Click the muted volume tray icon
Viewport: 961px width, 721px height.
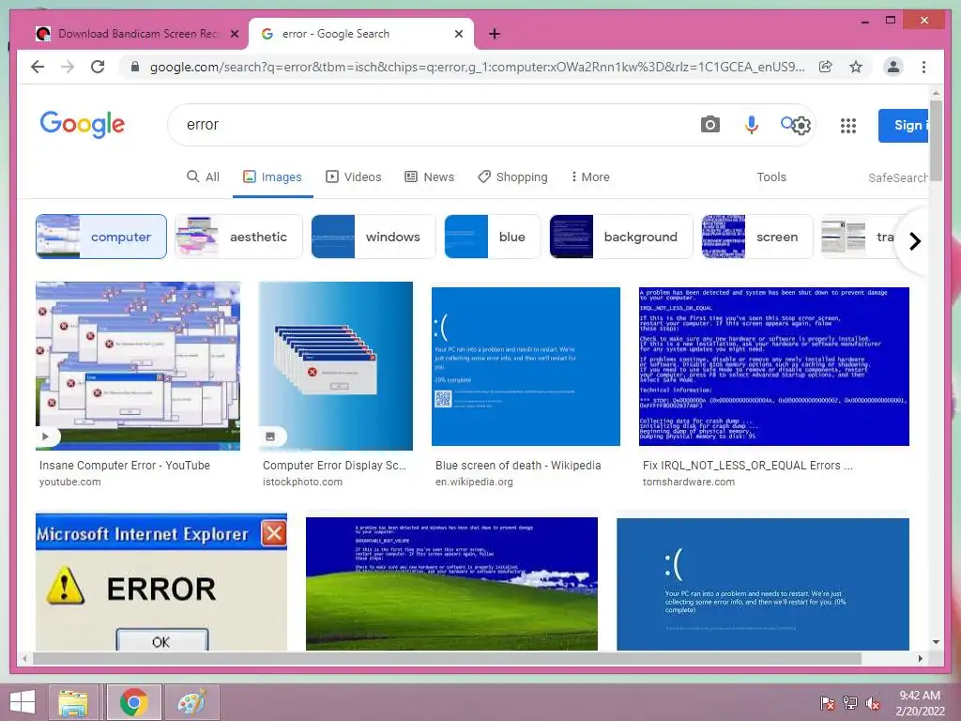tap(872, 703)
